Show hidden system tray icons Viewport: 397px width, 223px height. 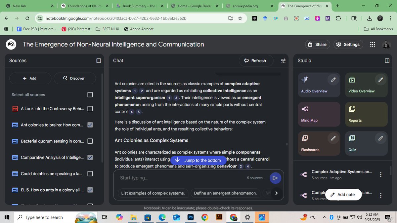(325, 217)
